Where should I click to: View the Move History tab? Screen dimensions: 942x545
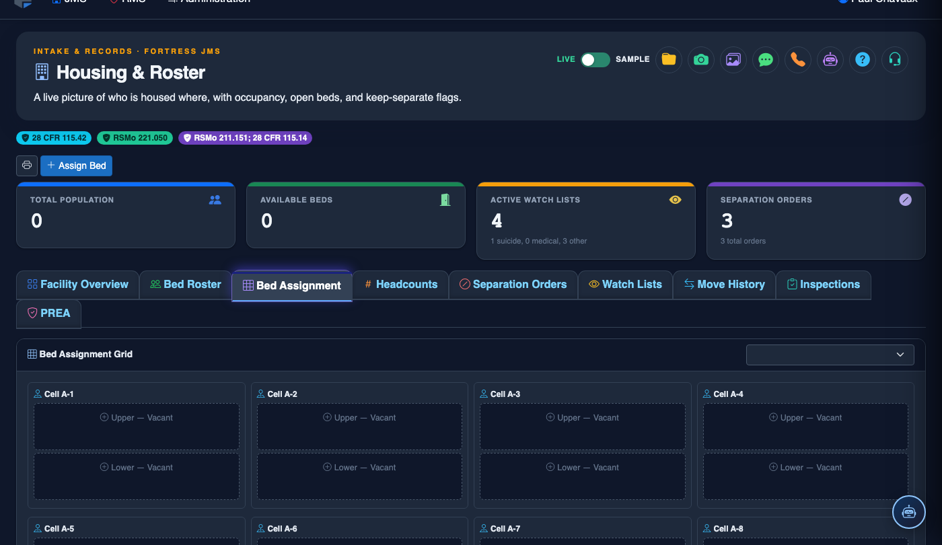725,285
